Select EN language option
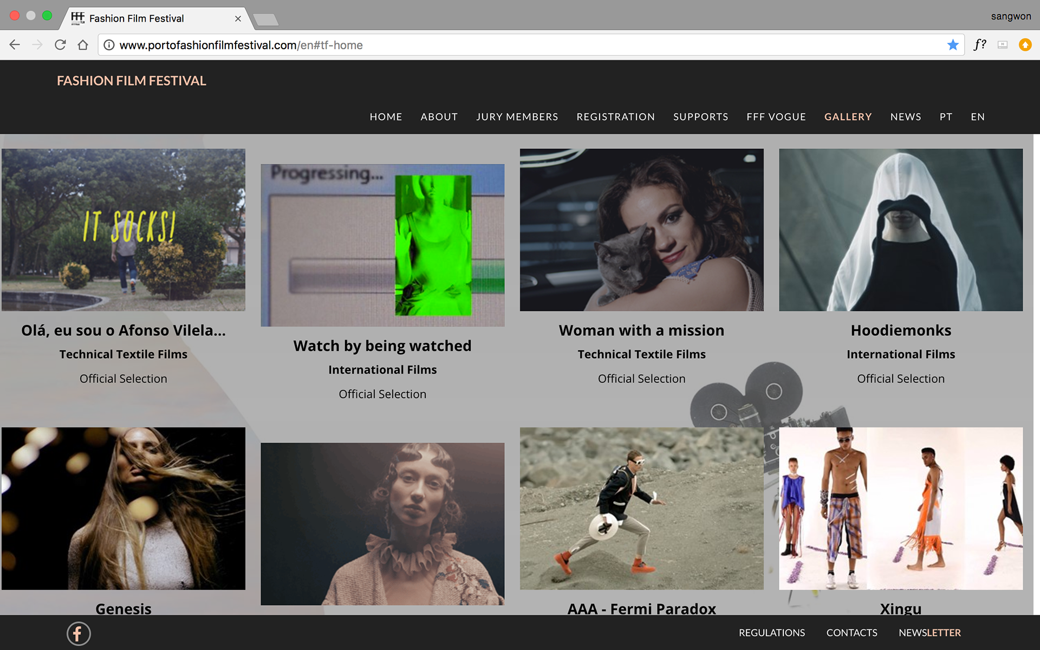Image resolution: width=1040 pixels, height=650 pixels. pos(978,116)
